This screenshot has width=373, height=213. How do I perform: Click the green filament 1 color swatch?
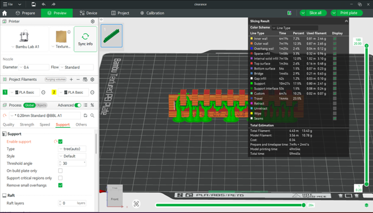click(x=5, y=92)
